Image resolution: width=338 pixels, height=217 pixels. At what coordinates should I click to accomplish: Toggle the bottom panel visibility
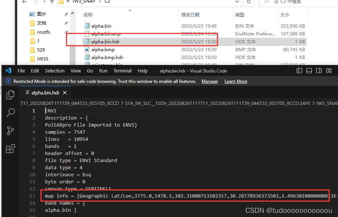click(x=310, y=70)
